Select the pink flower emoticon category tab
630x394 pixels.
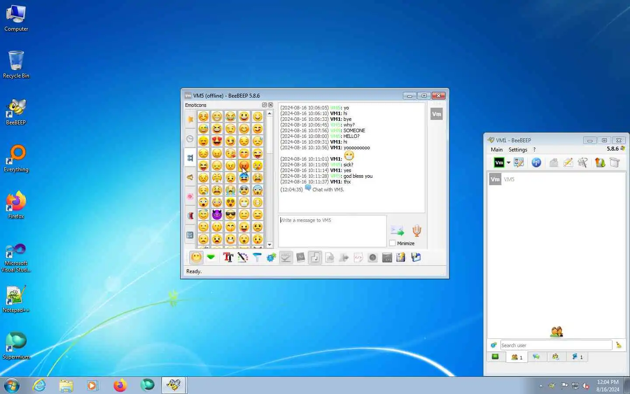pos(190,197)
